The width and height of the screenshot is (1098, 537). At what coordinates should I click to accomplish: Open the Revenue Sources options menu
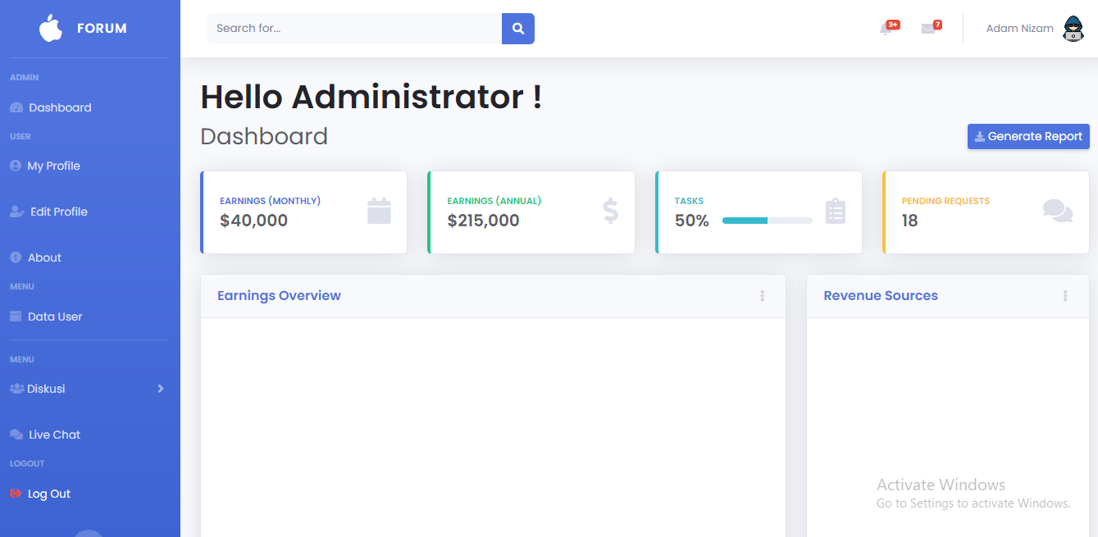tap(1065, 296)
